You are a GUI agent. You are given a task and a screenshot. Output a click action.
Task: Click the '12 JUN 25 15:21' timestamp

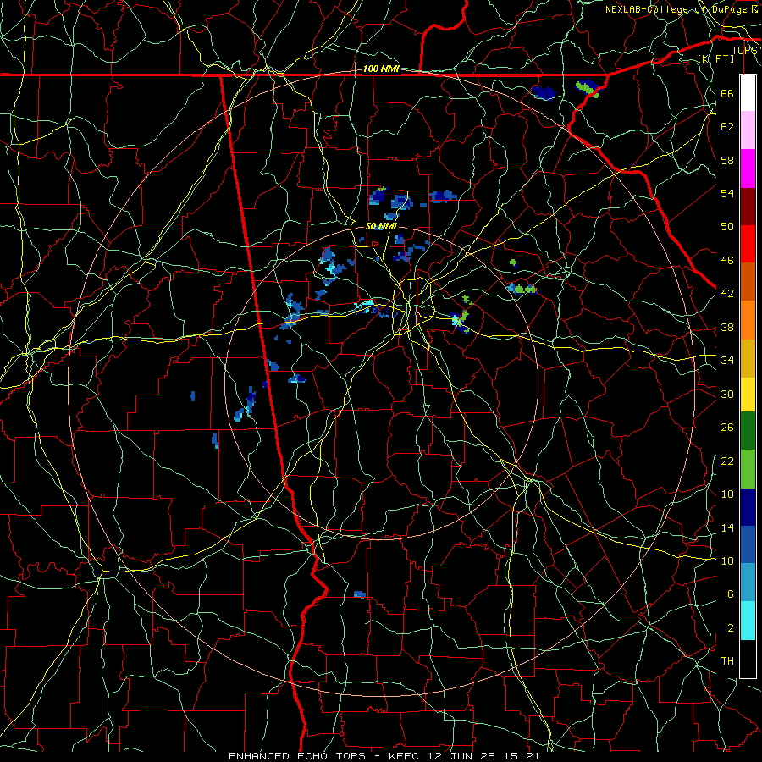click(484, 756)
